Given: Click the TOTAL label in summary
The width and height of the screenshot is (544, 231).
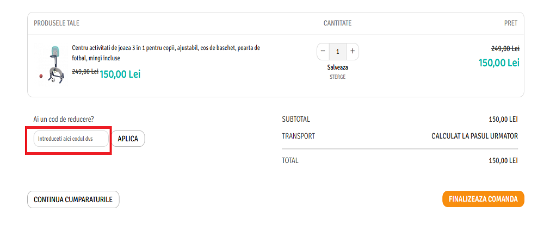Looking at the screenshot, I should 290,160.
